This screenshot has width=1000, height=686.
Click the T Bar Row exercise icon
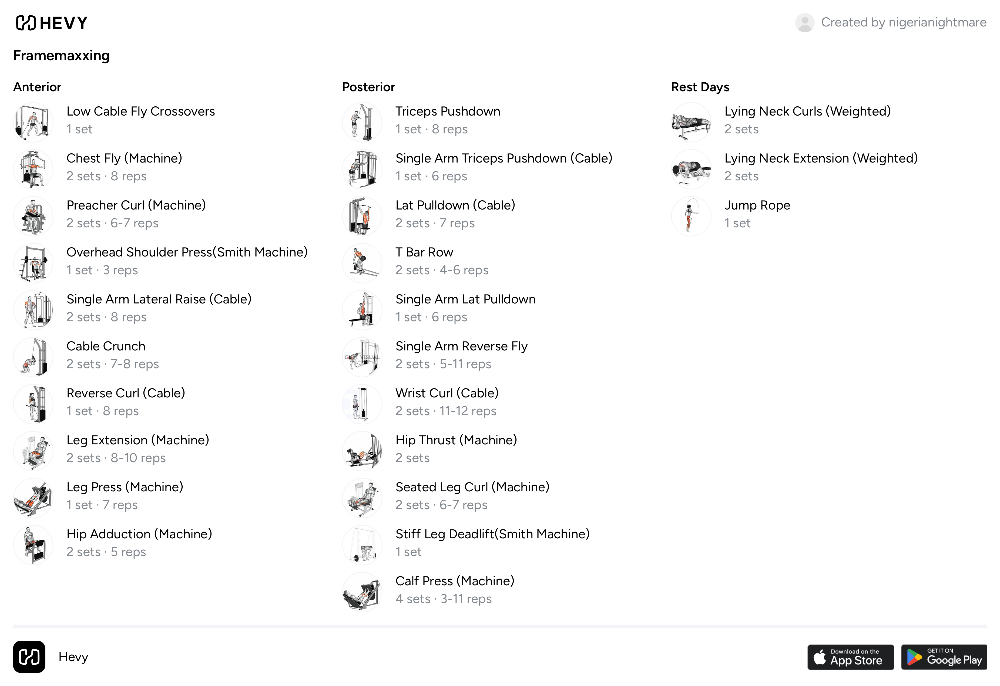point(362,263)
